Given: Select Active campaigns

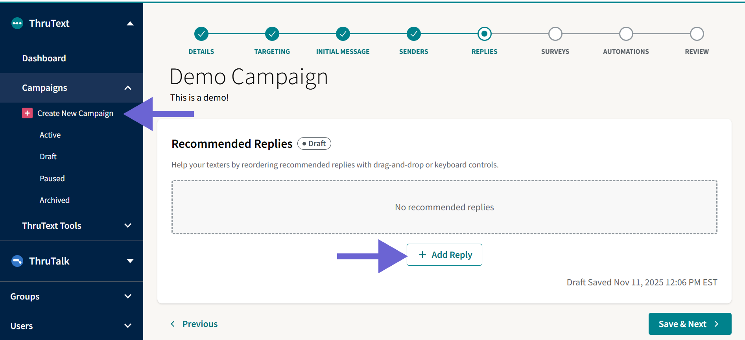Looking at the screenshot, I should (50, 134).
